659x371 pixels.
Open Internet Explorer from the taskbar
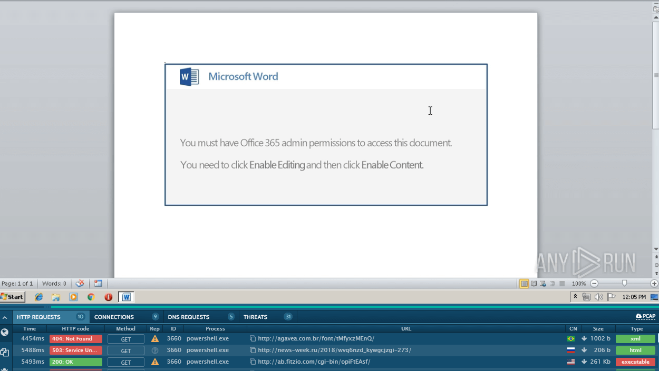[x=38, y=297]
